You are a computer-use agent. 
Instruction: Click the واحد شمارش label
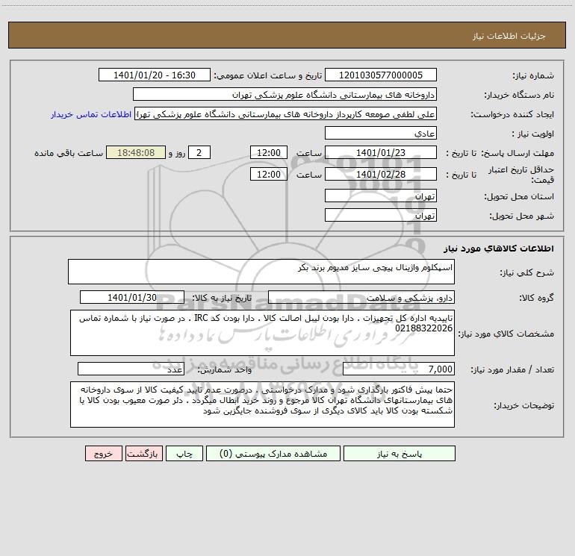coord(225,369)
